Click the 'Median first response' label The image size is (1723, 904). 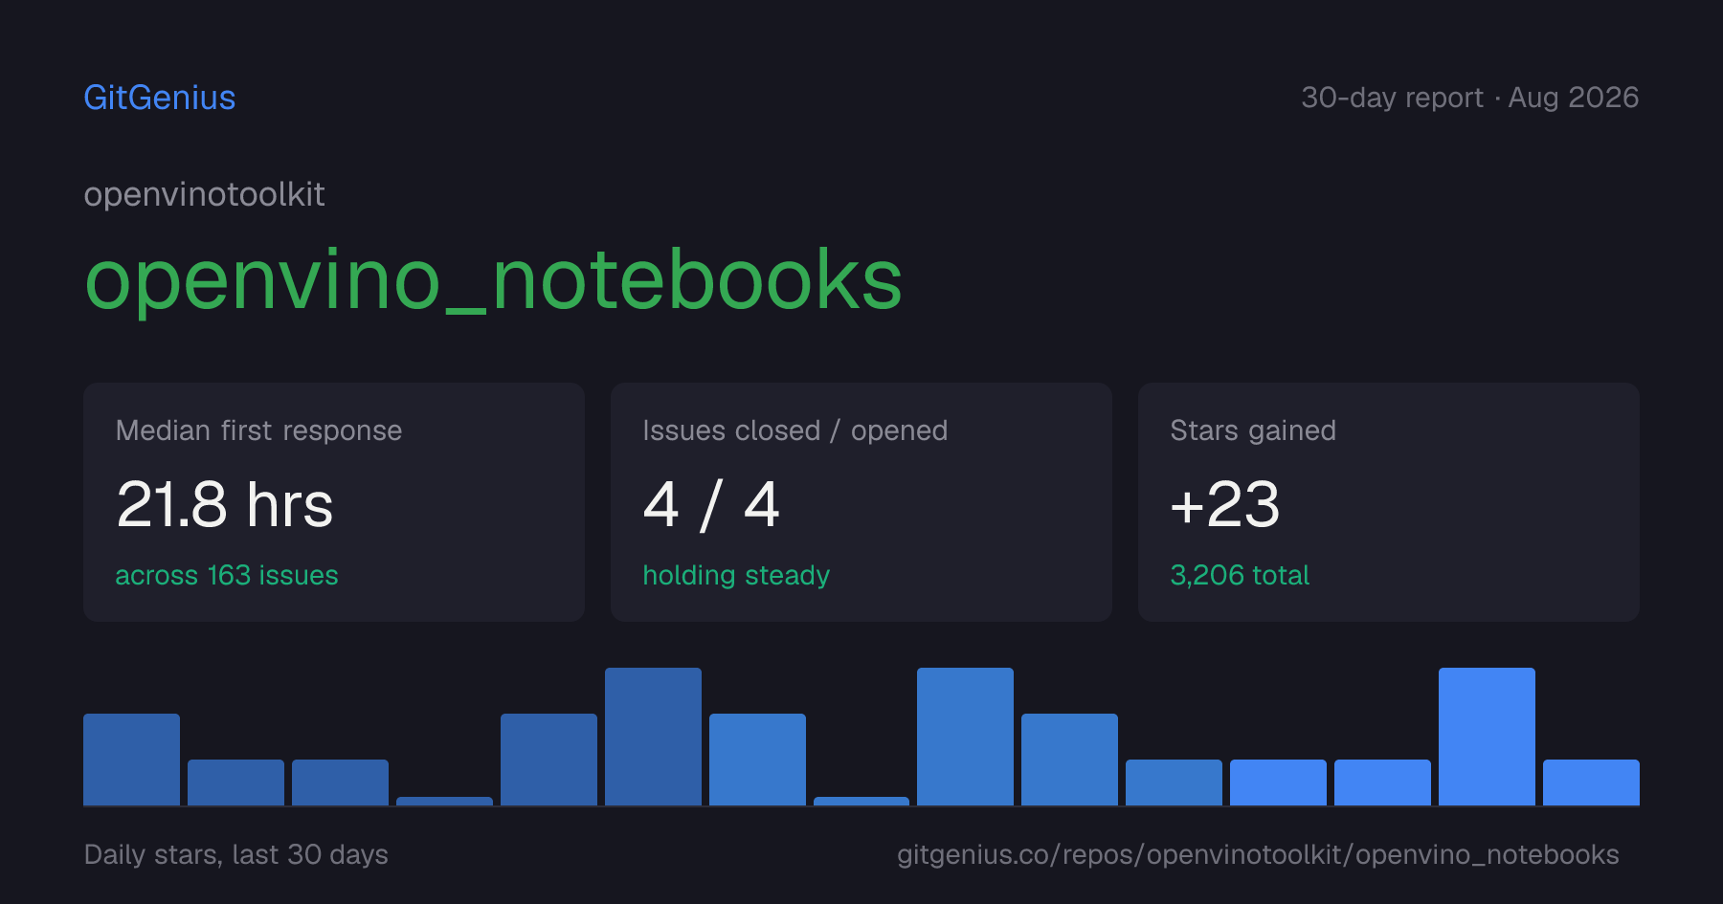pos(258,430)
